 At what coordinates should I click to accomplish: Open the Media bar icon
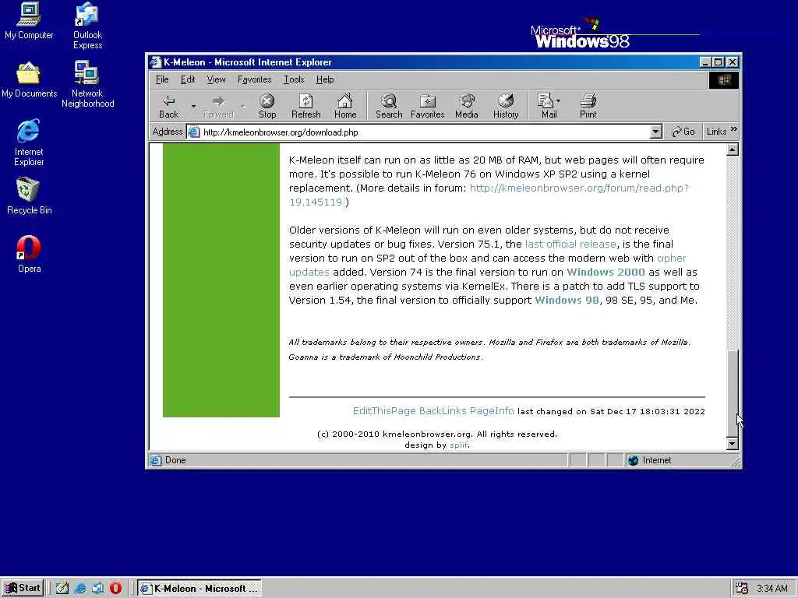(x=467, y=106)
